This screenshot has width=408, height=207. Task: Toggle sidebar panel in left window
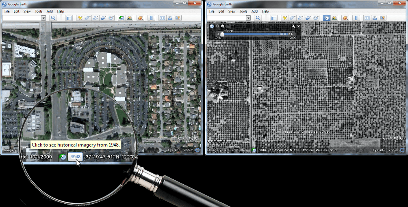click(69, 18)
